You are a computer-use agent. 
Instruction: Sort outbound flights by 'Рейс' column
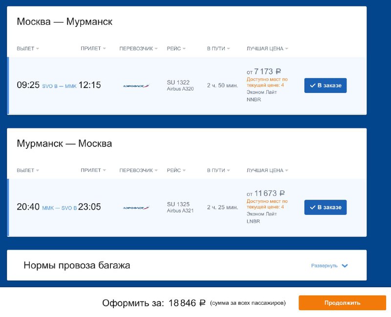(176, 48)
